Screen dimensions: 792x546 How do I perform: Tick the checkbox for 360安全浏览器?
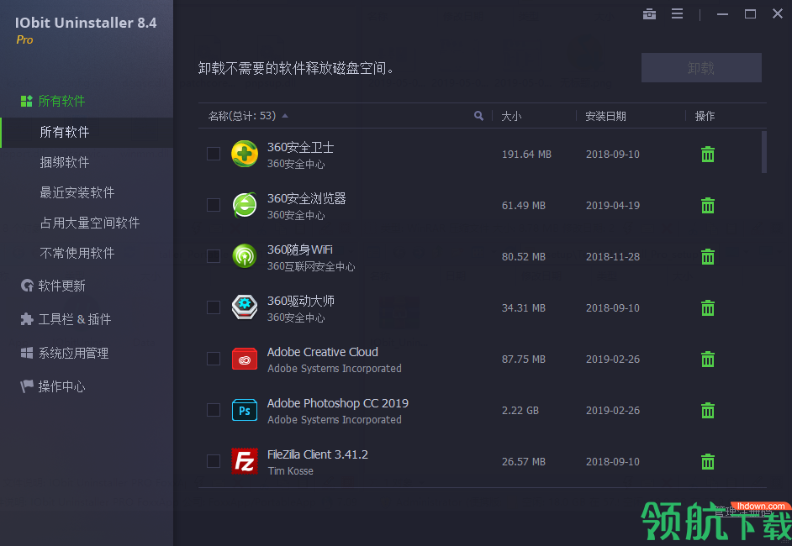coord(214,206)
